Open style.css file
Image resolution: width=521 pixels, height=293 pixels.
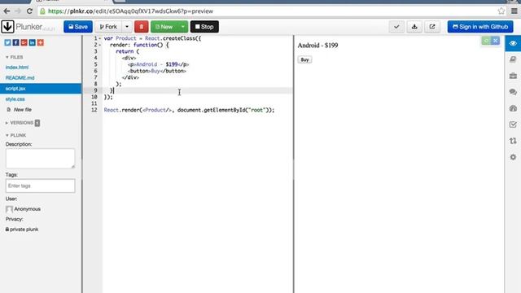pyautogui.click(x=15, y=99)
